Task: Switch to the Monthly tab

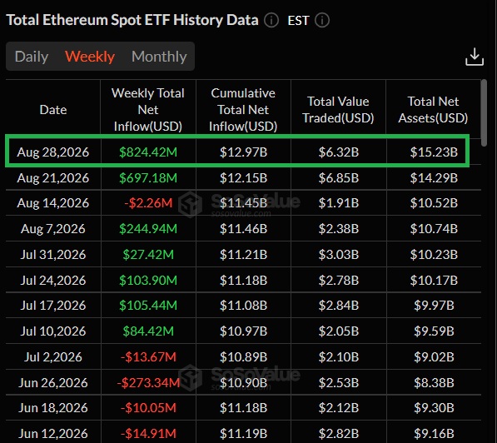Action: (159, 57)
